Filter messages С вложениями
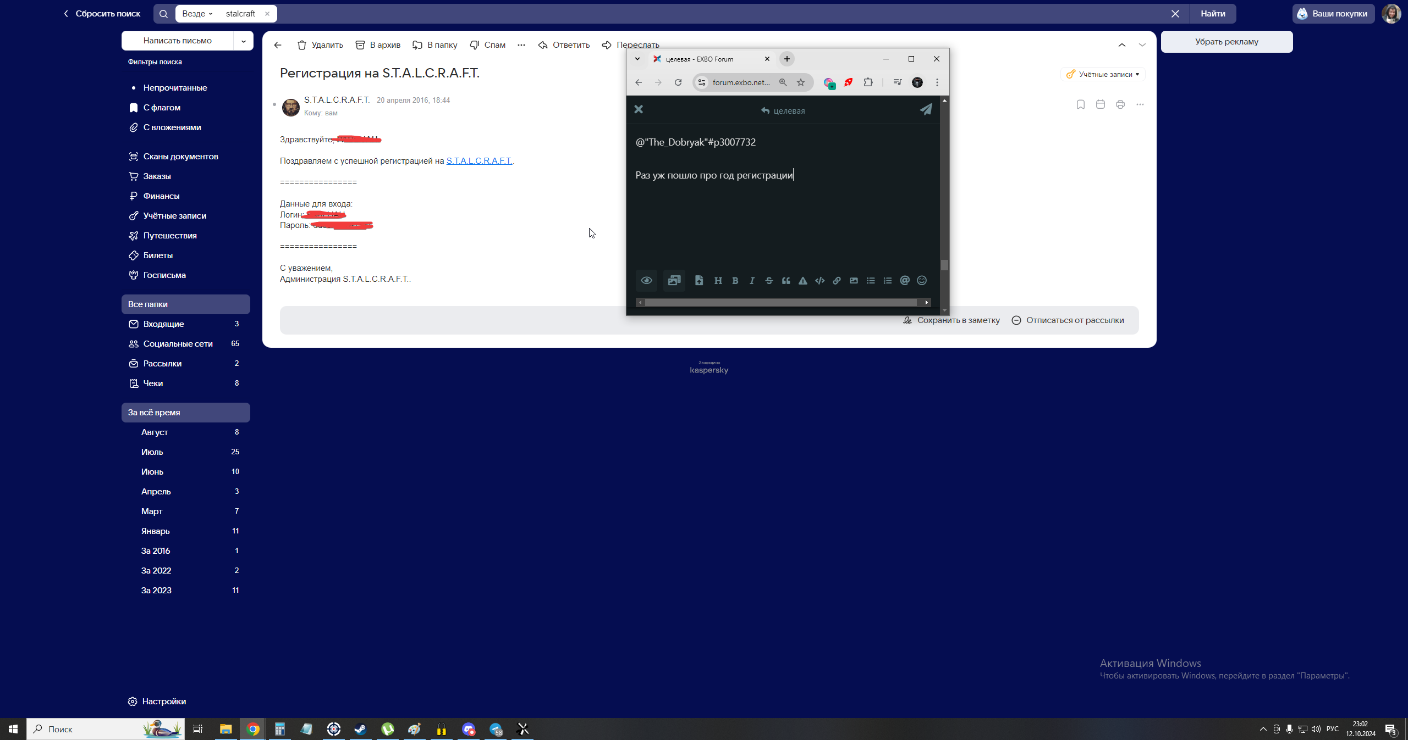Screen dimensions: 1408x740 172,127
